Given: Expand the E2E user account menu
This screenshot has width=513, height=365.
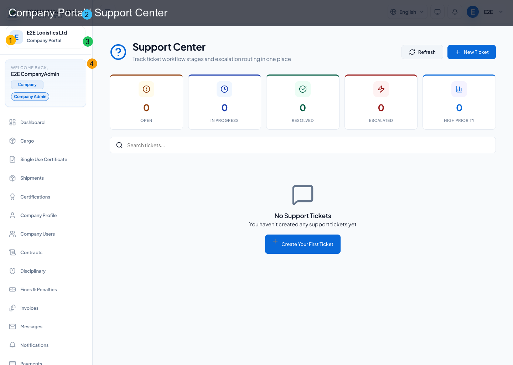Looking at the screenshot, I should [486, 12].
